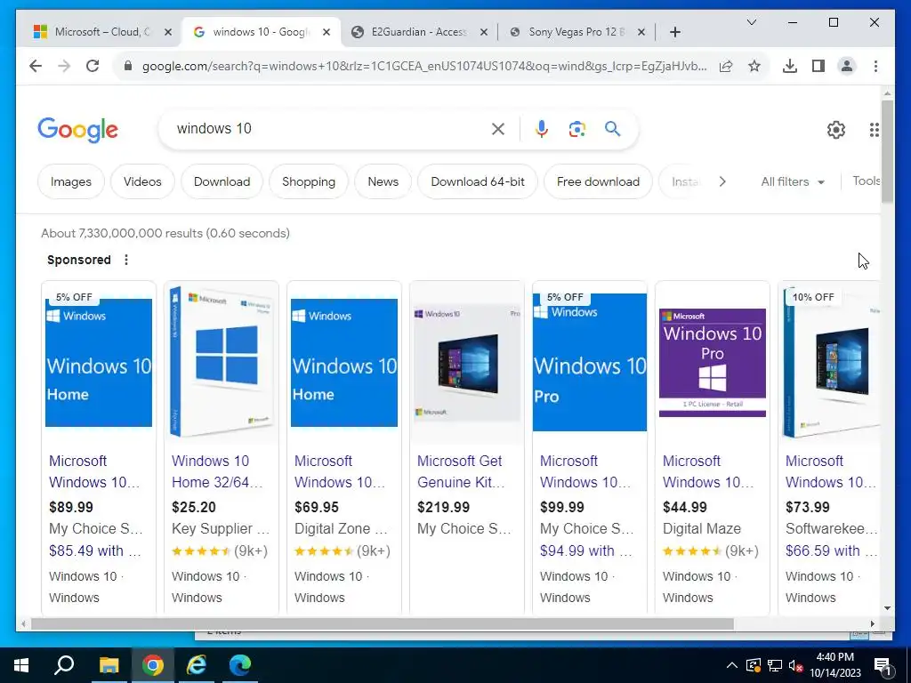Click the URL address bar
This screenshot has height=683, width=911.
pyautogui.click(x=424, y=66)
